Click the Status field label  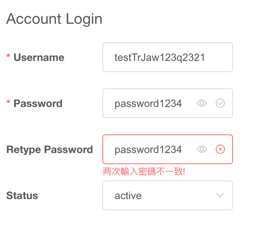[x=22, y=195]
